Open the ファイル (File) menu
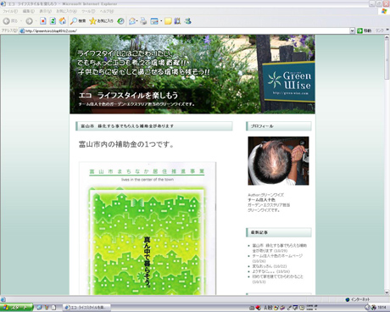The height and width of the screenshot is (312, 390). point(10,11)
